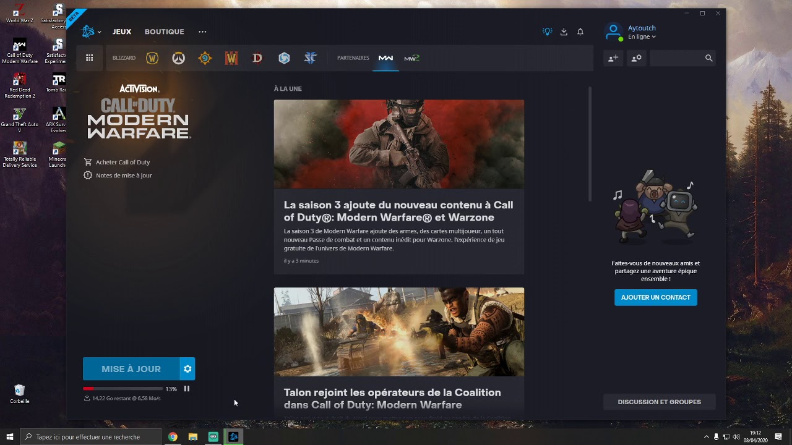Open the Talon operator news image
792x445 pixels.
[399, 332]
